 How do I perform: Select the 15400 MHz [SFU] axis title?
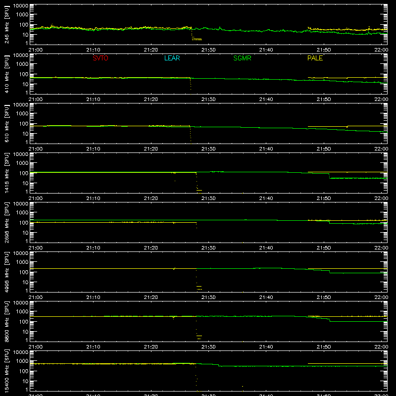pyautogui.click(x=7, y=371)
